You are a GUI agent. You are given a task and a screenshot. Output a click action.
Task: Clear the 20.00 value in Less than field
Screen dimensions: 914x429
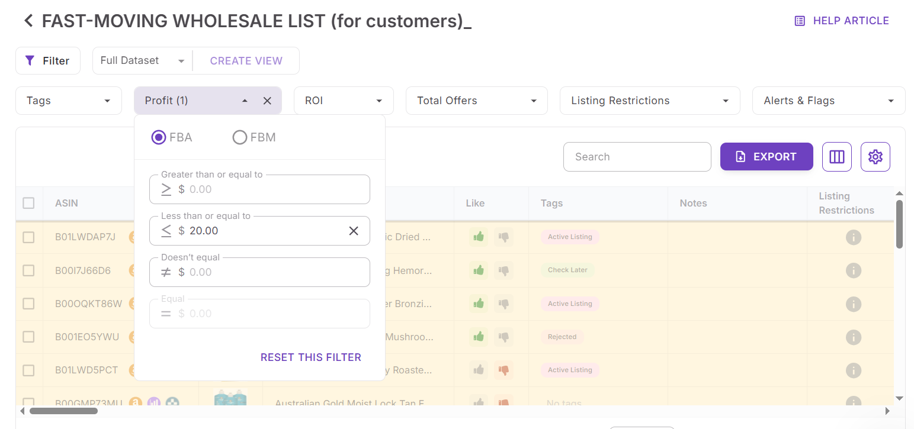[x=354, y=231]
